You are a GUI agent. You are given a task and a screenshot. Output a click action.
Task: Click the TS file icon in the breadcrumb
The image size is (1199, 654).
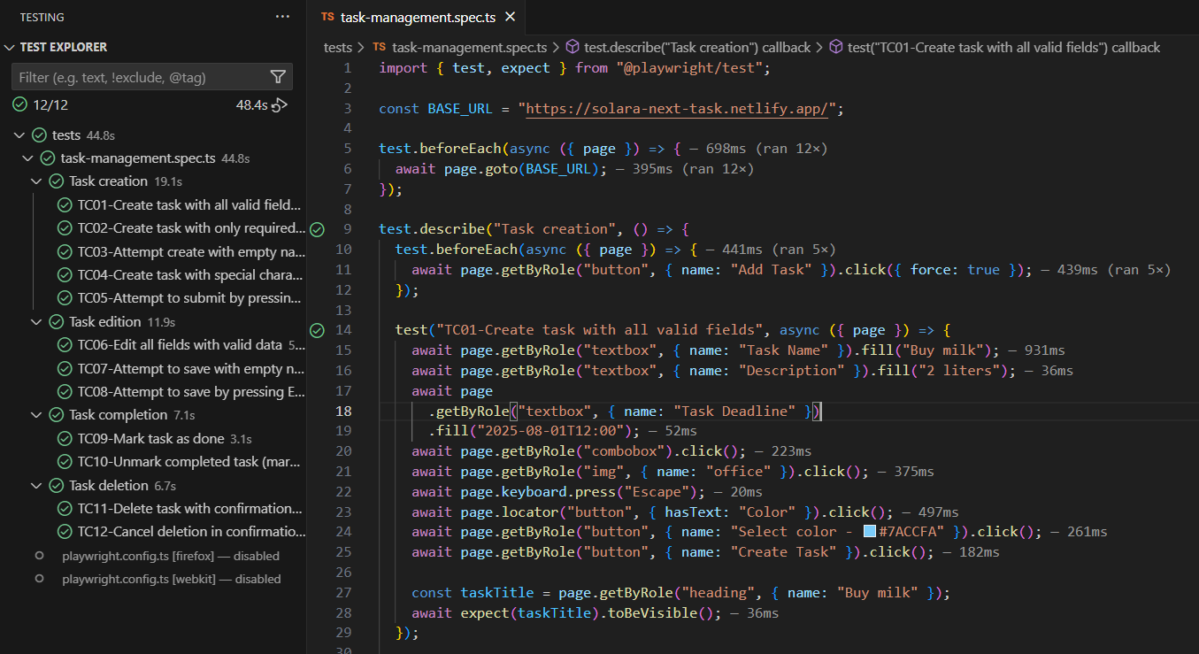[x=380, y=48]
